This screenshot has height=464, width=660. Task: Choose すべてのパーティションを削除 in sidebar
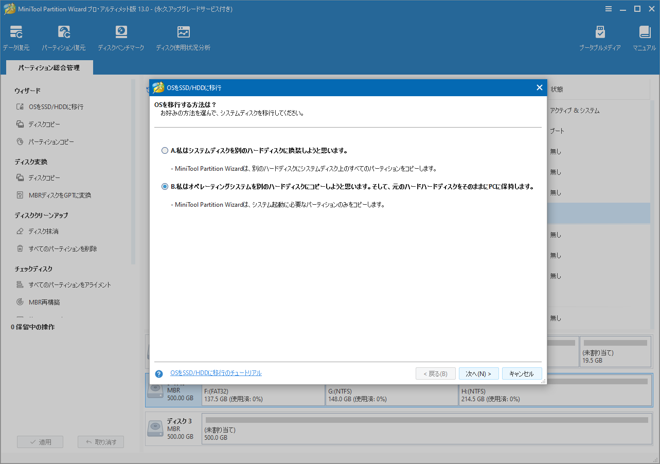63,248
